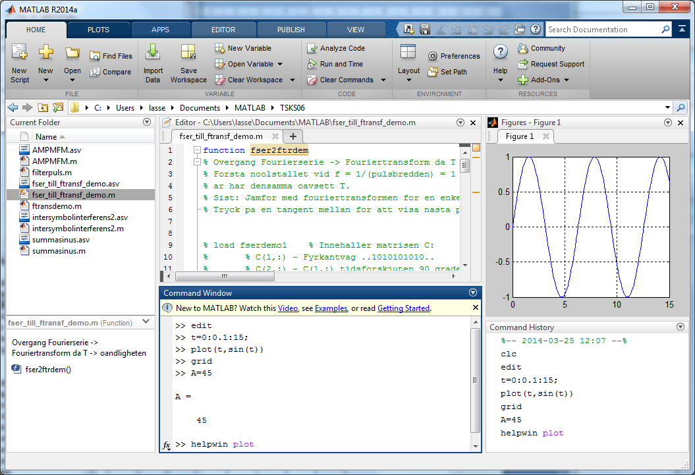Select ftransdemo.m file
The image size is (695, 475).
point(56,206)
